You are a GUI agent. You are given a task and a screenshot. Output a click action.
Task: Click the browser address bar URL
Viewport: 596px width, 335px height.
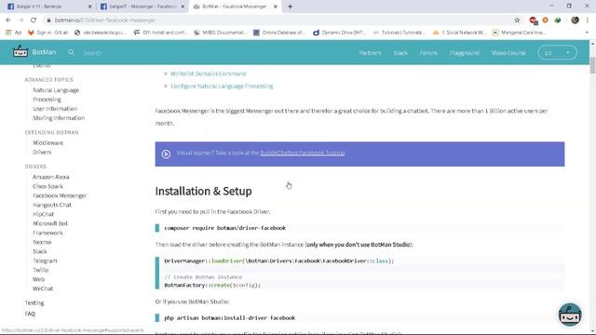105,20
